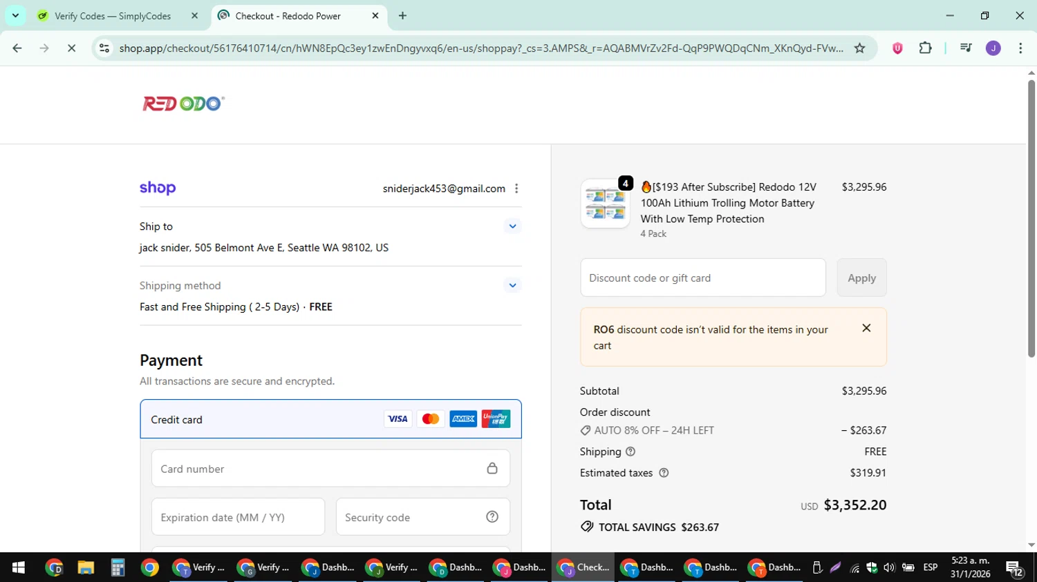This screenshot has width=1037, height=582.
Task: Bookmark this page with the star icon
Action: (859, 48)
